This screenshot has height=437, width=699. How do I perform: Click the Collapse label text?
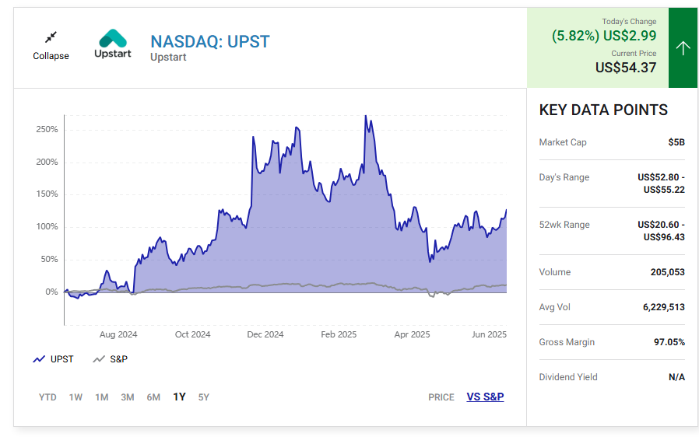coord(51,56)
